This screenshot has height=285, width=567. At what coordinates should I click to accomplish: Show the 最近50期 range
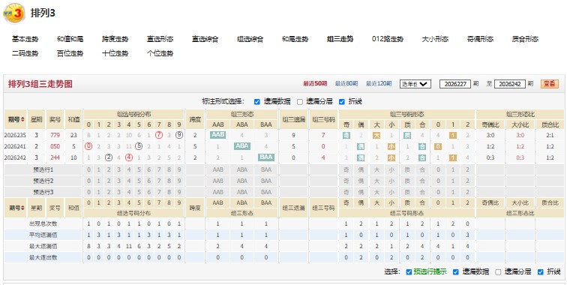coord(315,83)
